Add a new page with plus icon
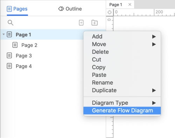The image size is (175, 138). coord(81,23)
